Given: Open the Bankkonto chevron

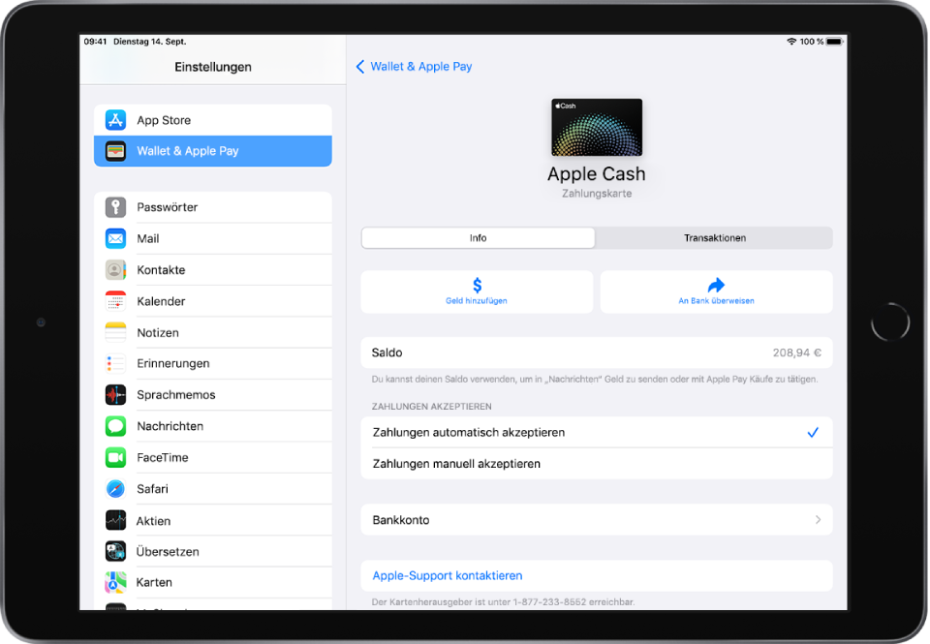Looking at the screenshot, I should [x=818, y=520].
